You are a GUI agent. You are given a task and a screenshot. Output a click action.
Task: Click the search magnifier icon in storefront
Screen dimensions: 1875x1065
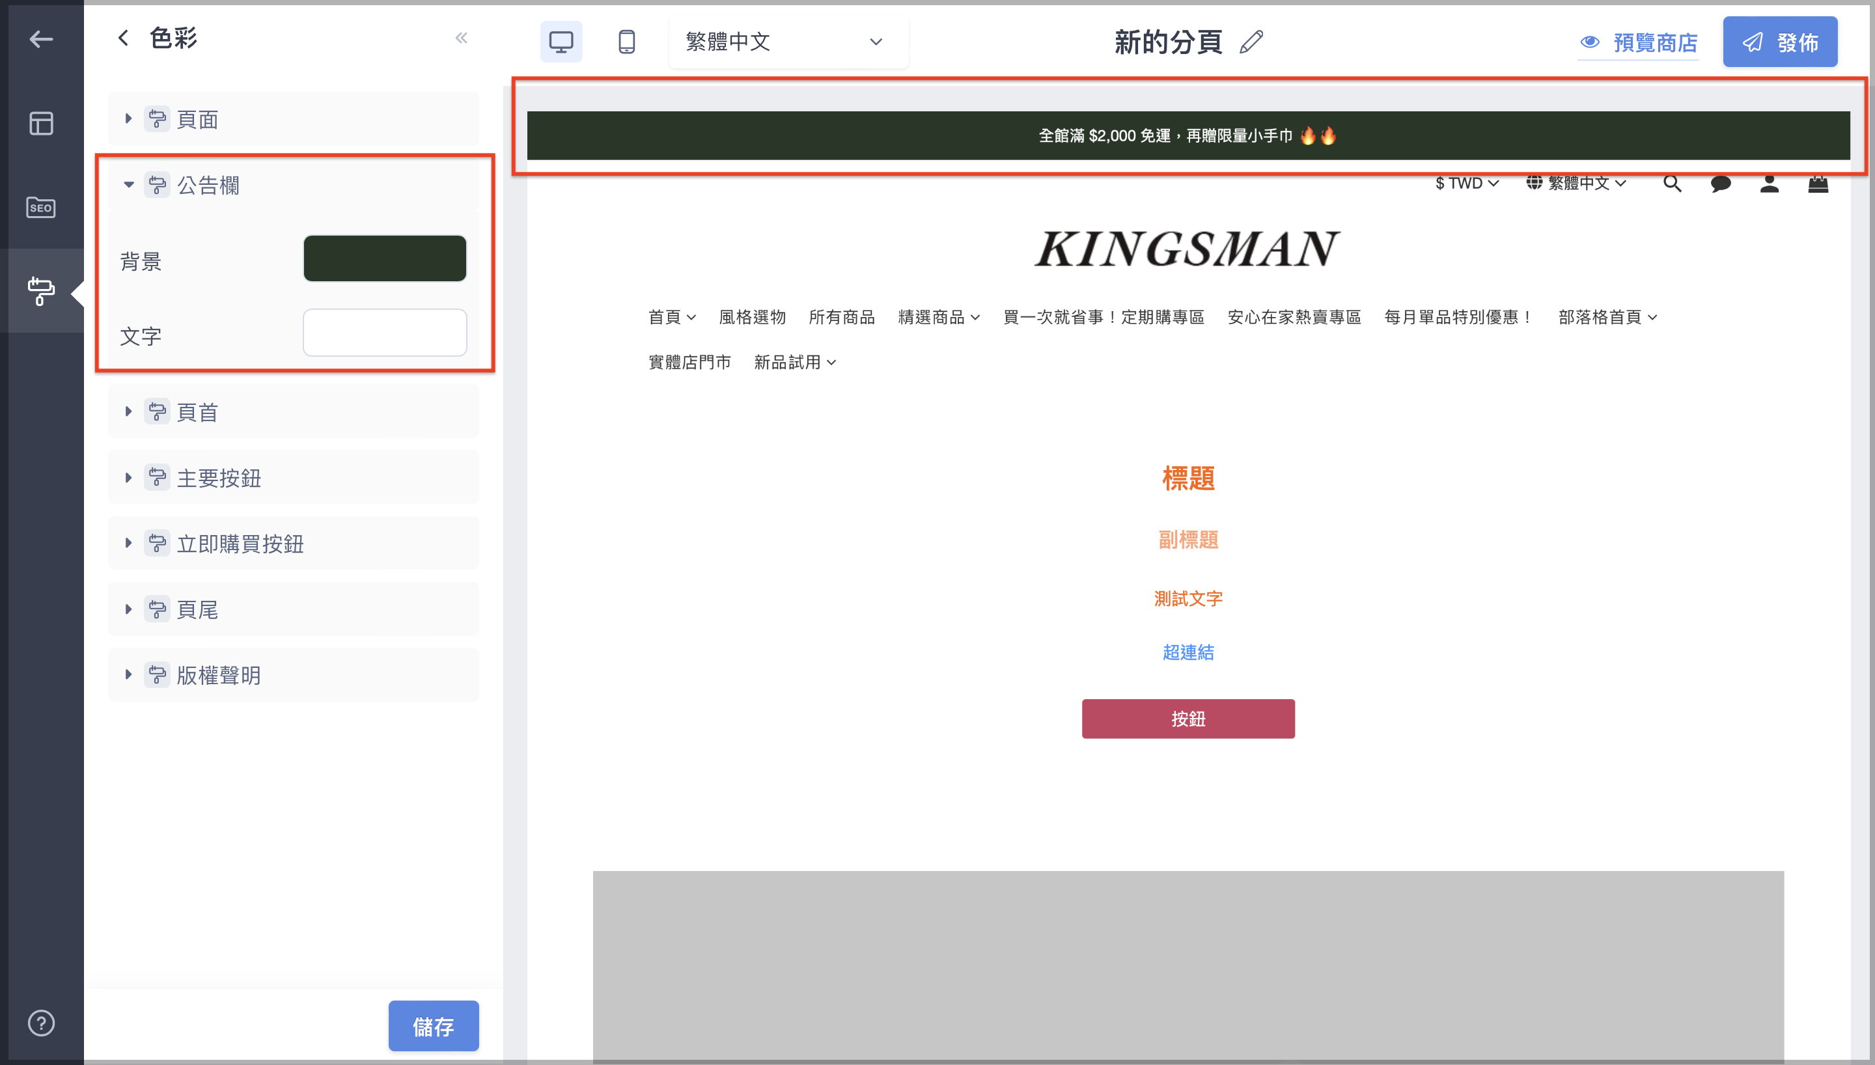point(1672,183)
